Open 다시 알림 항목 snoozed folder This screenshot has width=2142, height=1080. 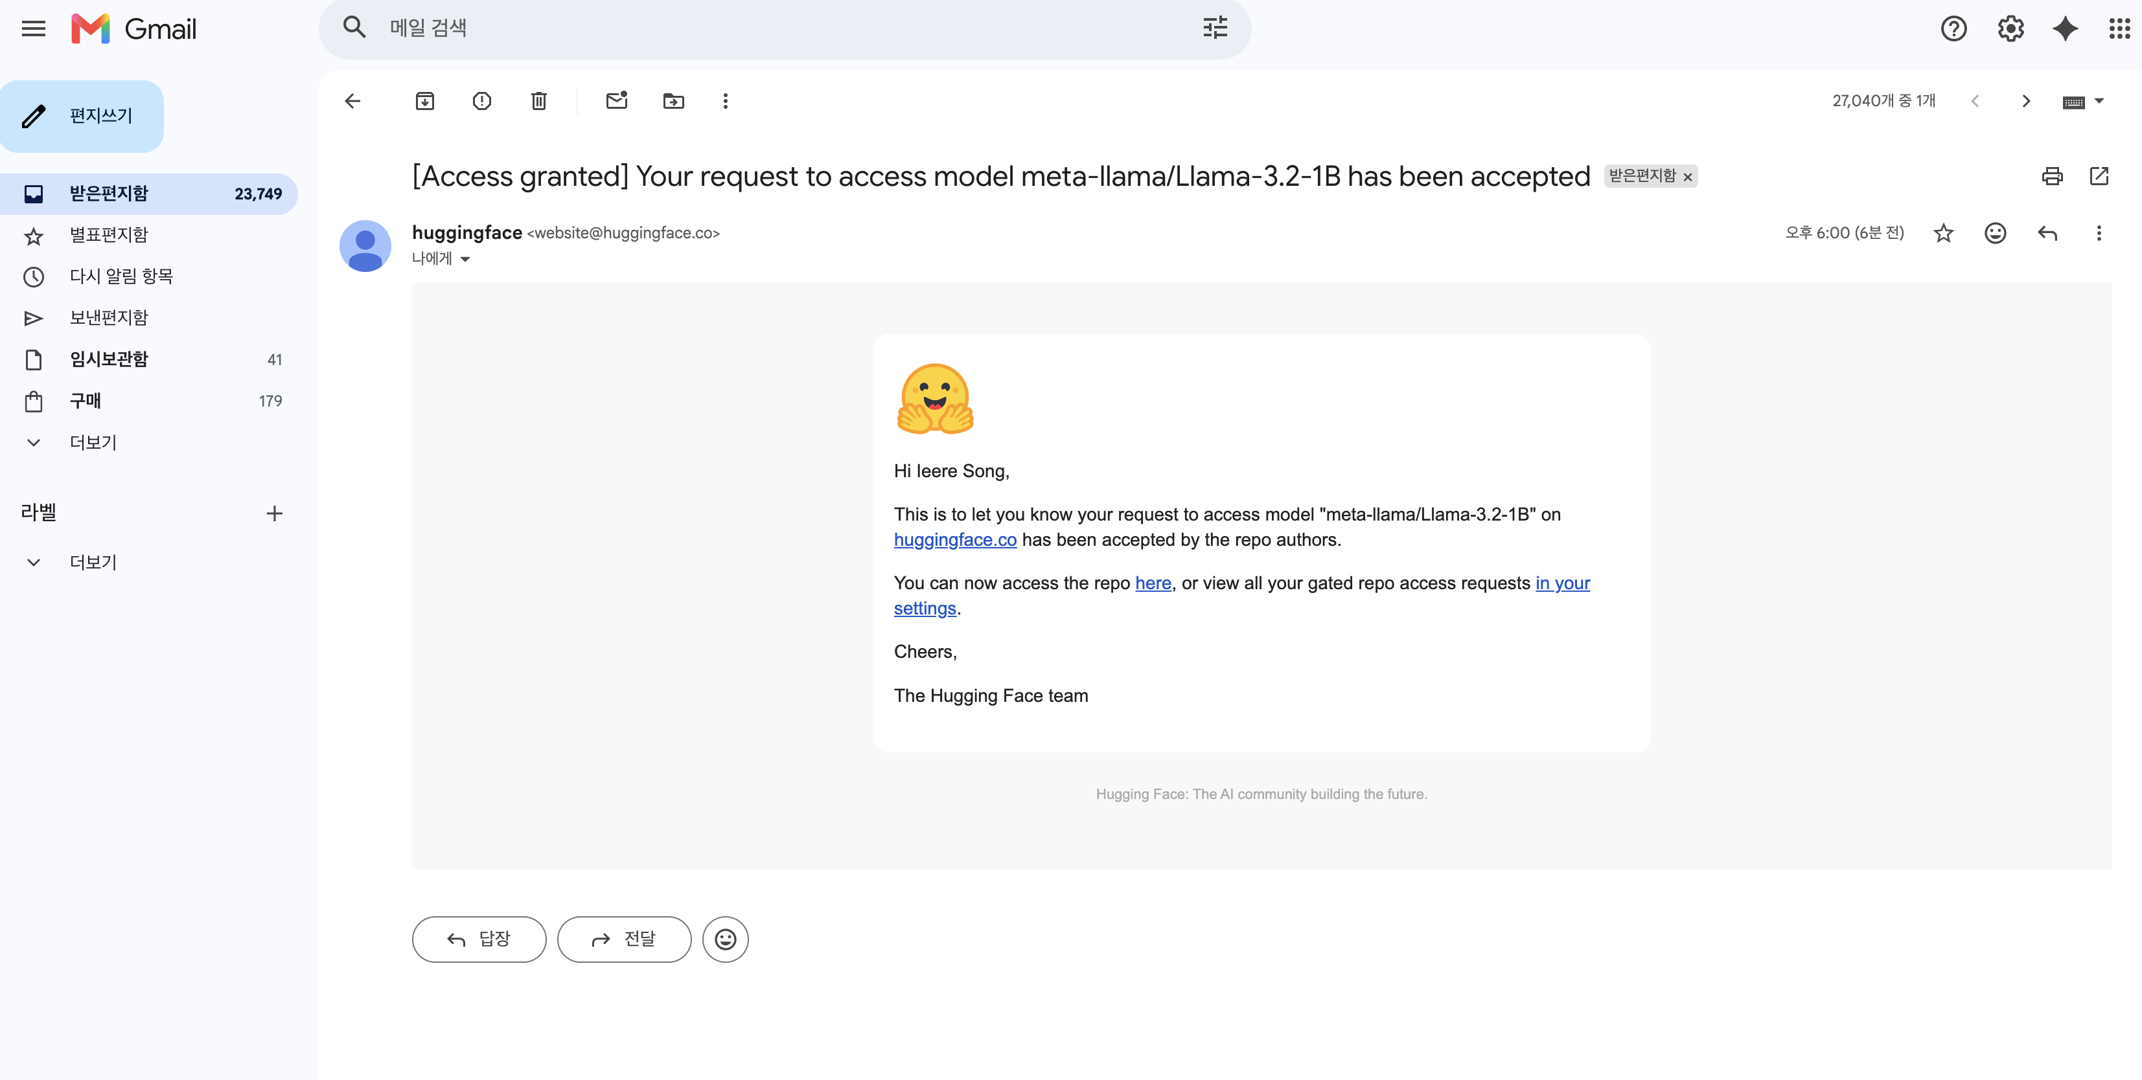(149, 276)
